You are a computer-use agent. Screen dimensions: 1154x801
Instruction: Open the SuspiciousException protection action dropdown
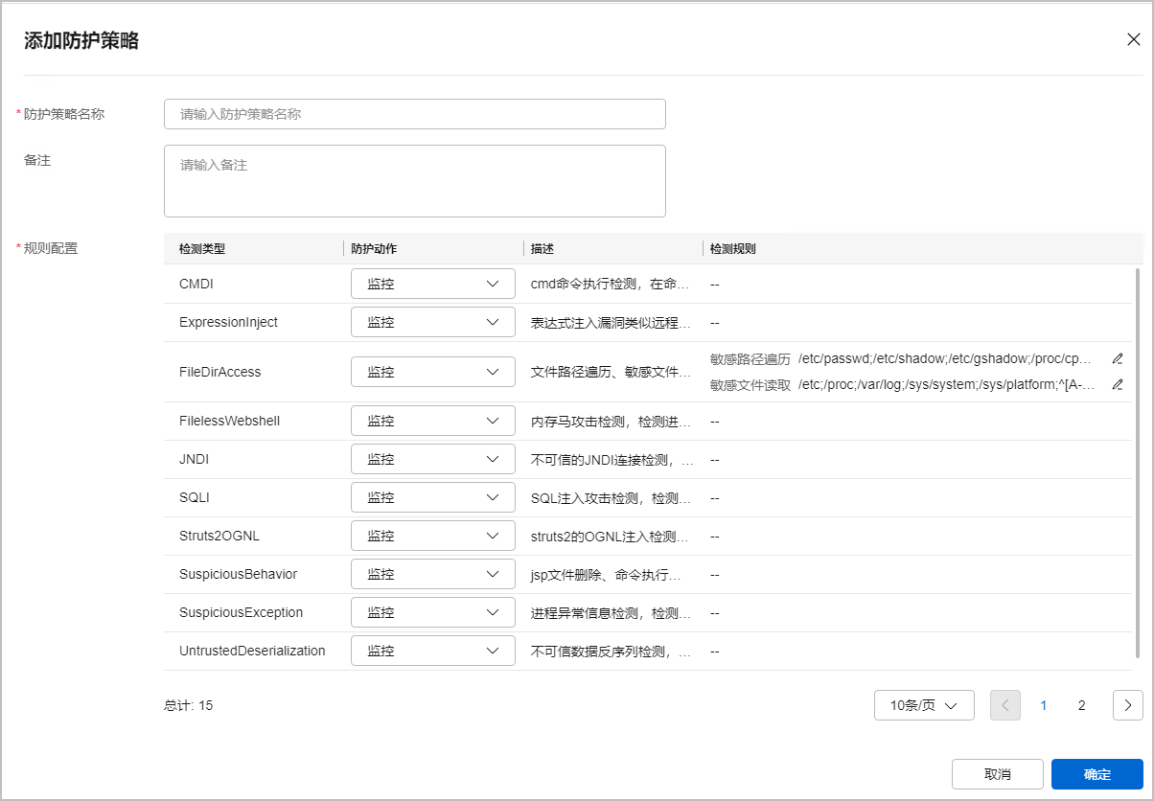point(433,612)
